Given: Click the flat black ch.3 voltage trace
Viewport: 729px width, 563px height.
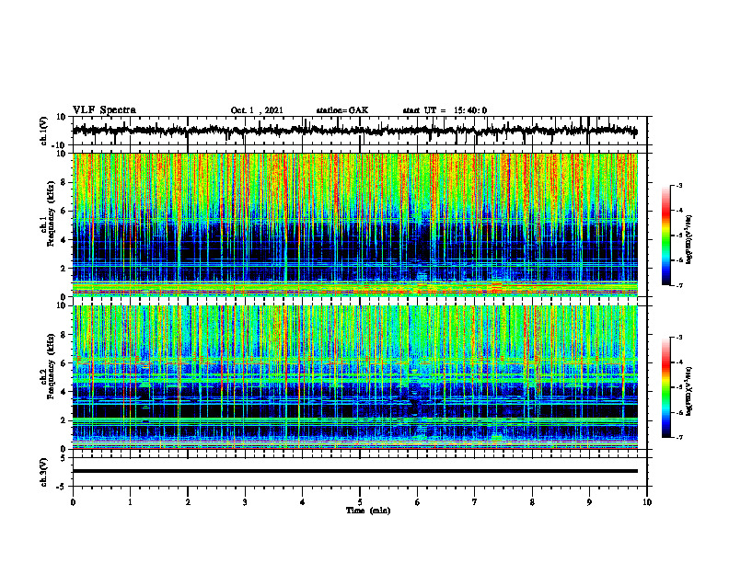Looking at the screenshot, I should 354,471.
